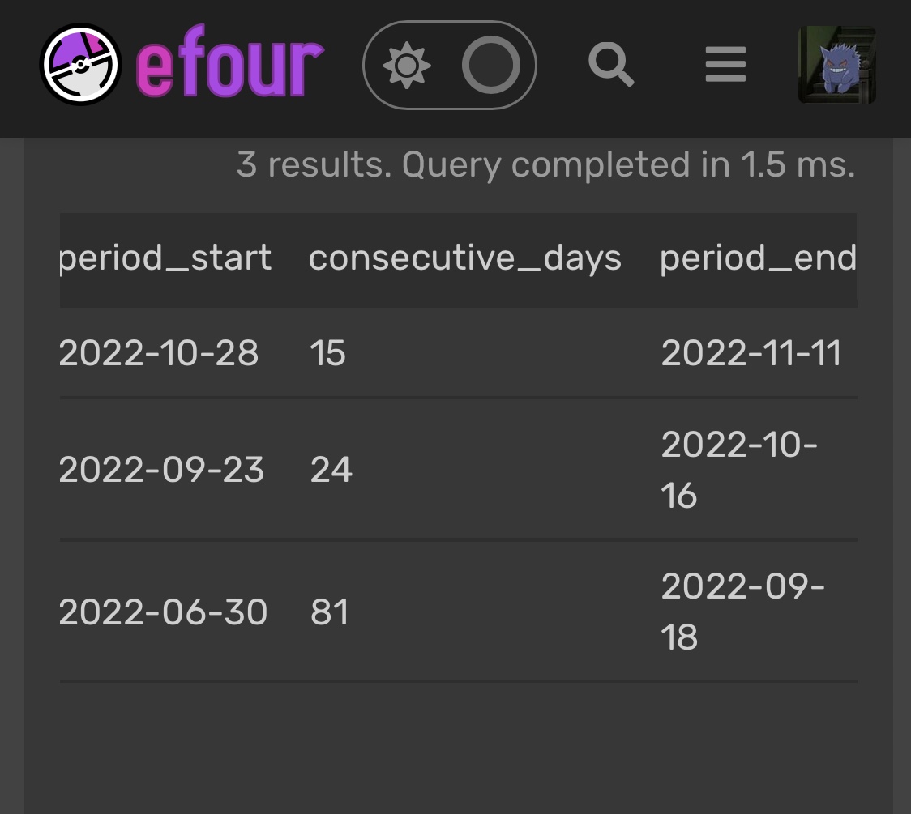Expand the hamburger navigation menu
The width and height of the screenshot is (911, 814).
pyautogui.click(x=725, y=65)
